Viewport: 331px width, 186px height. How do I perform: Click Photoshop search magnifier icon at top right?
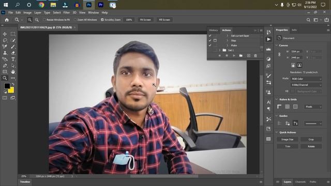click(x=308, y=20)
